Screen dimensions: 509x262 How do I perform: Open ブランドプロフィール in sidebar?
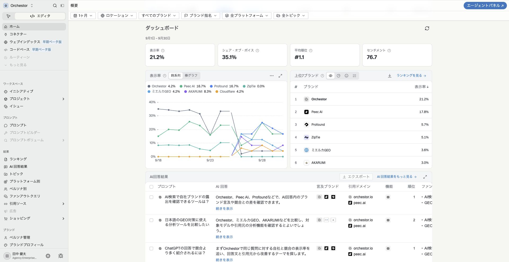click(x=34, y=245)
